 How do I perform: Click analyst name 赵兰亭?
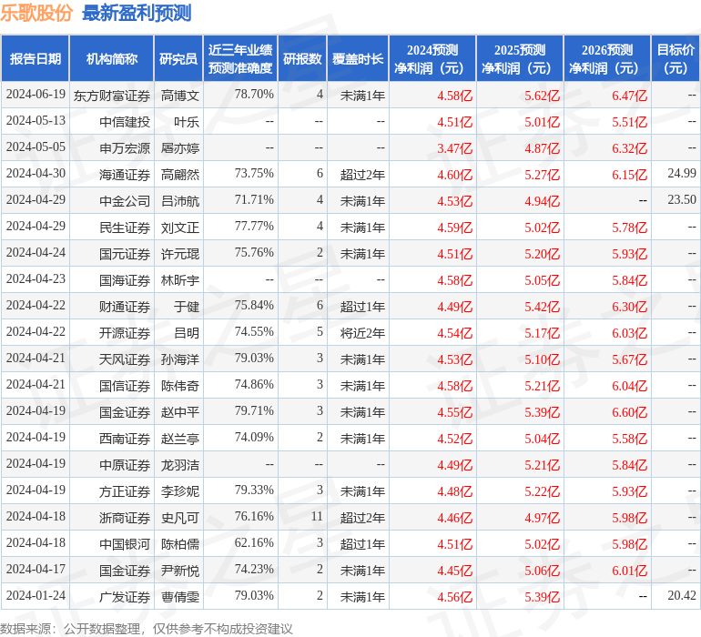pyautogui.click(x=179, y=439)
